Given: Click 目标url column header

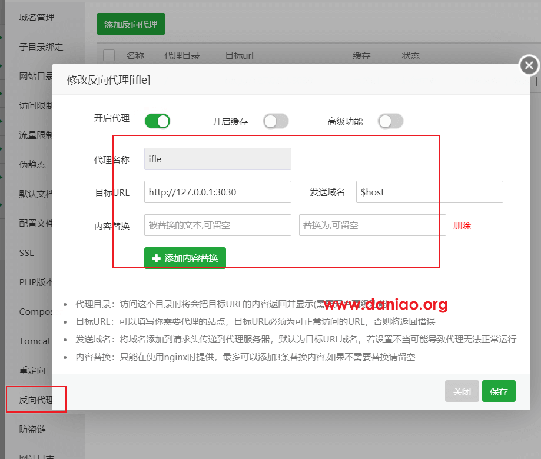Looking at the screenshot, I should tap(240, 55).
